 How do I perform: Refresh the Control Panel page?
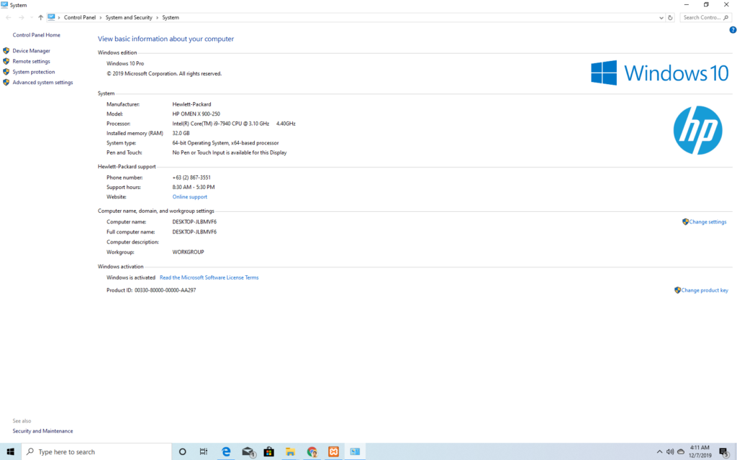tap(670, 18)
